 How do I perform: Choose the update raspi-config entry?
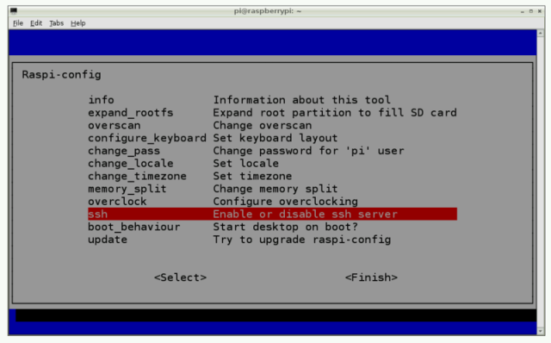tap(272, 240)
